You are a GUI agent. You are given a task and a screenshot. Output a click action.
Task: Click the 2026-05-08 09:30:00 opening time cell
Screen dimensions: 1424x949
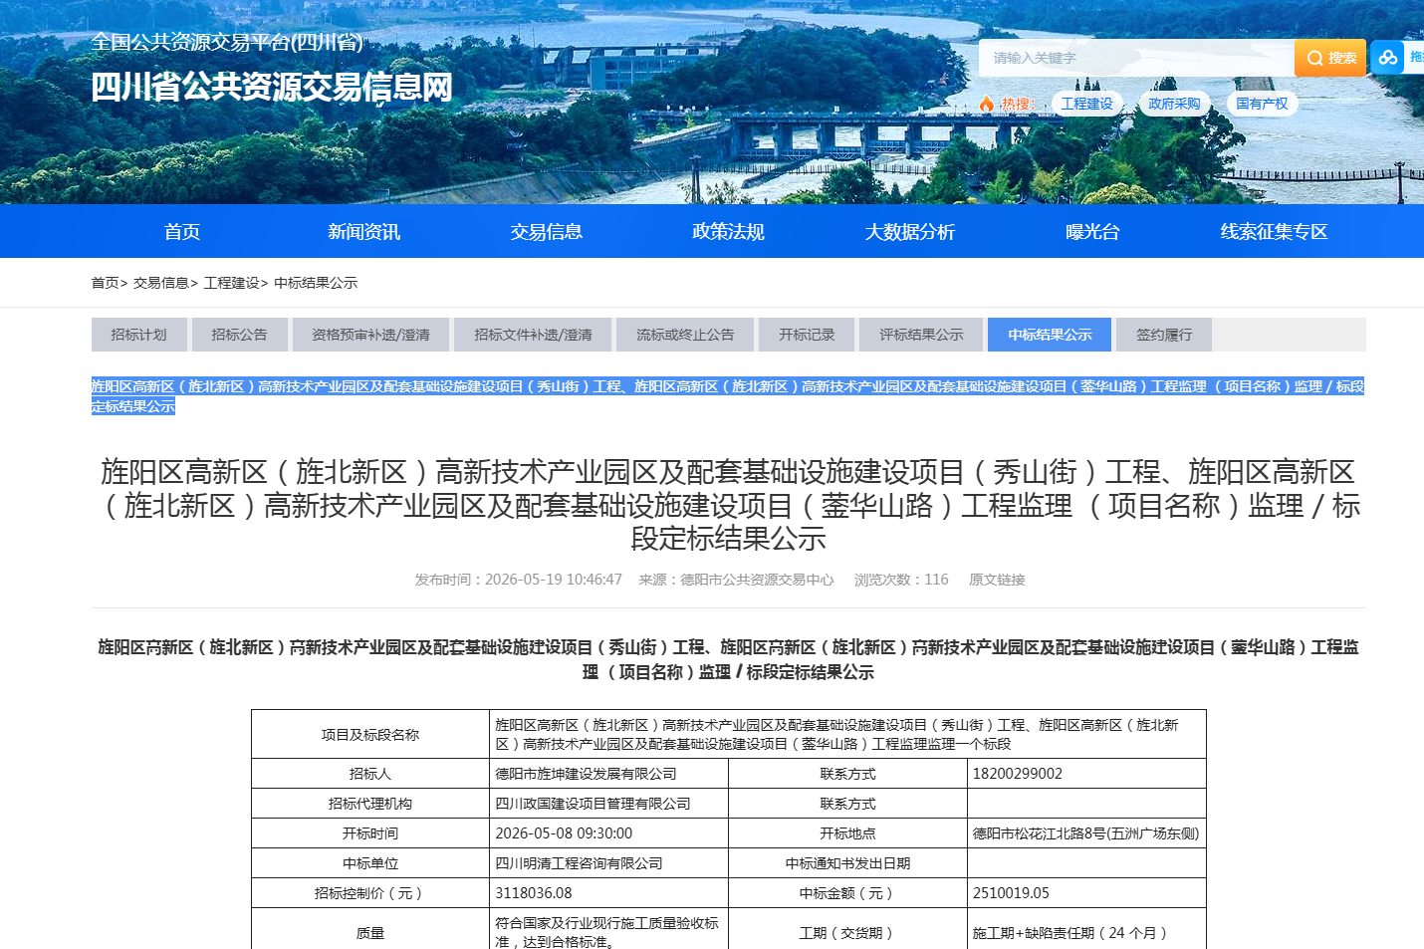coord(609,833)
